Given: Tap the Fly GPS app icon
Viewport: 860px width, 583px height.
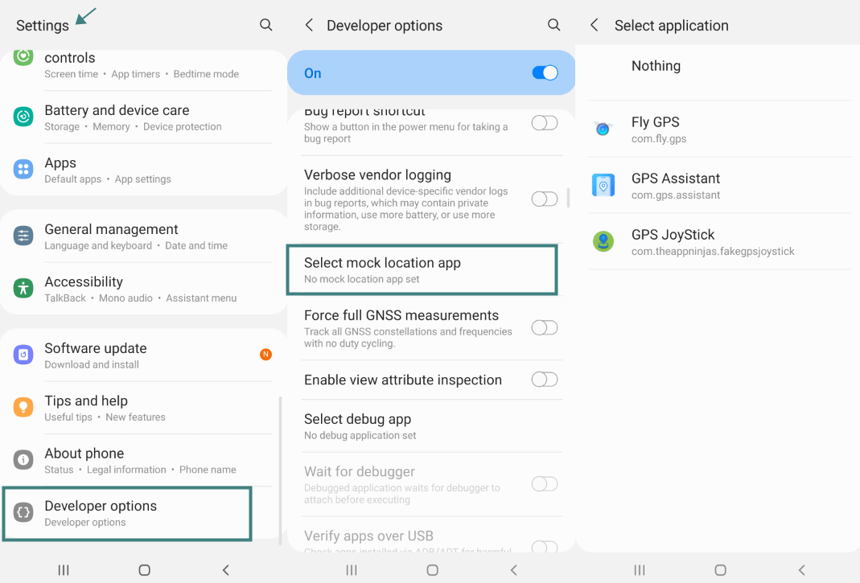Looking at the screenshot, I should [x=603, y=129].
